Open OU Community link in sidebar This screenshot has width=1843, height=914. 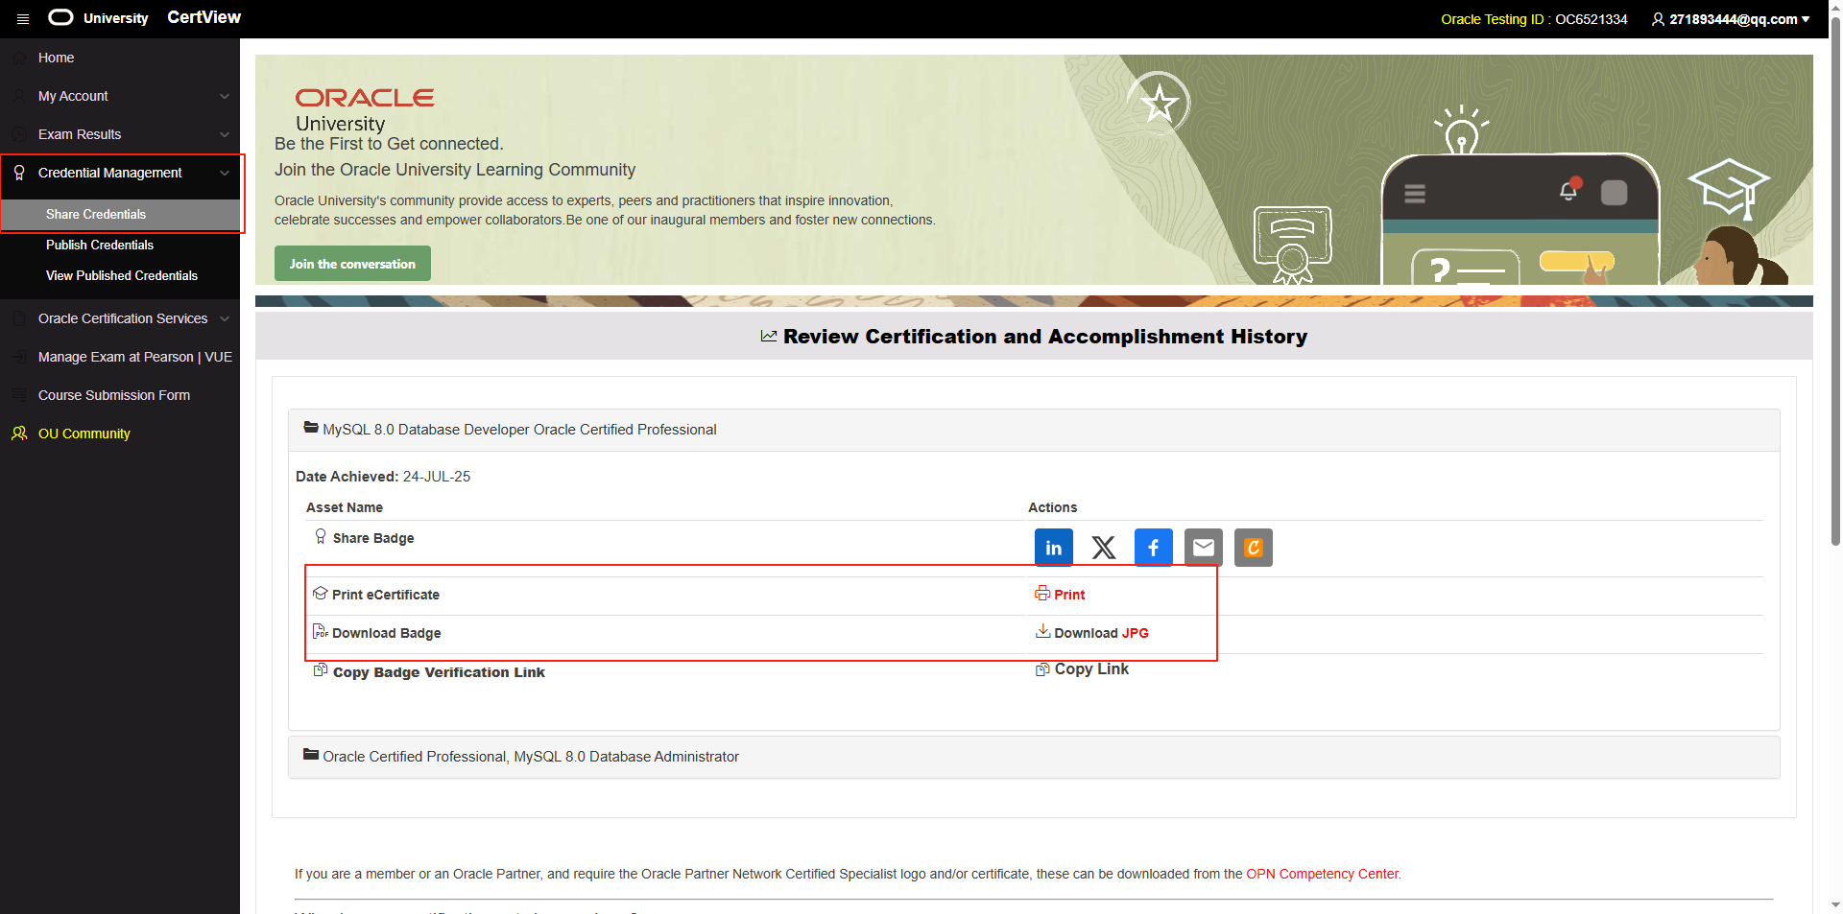[x=84, y=434]
